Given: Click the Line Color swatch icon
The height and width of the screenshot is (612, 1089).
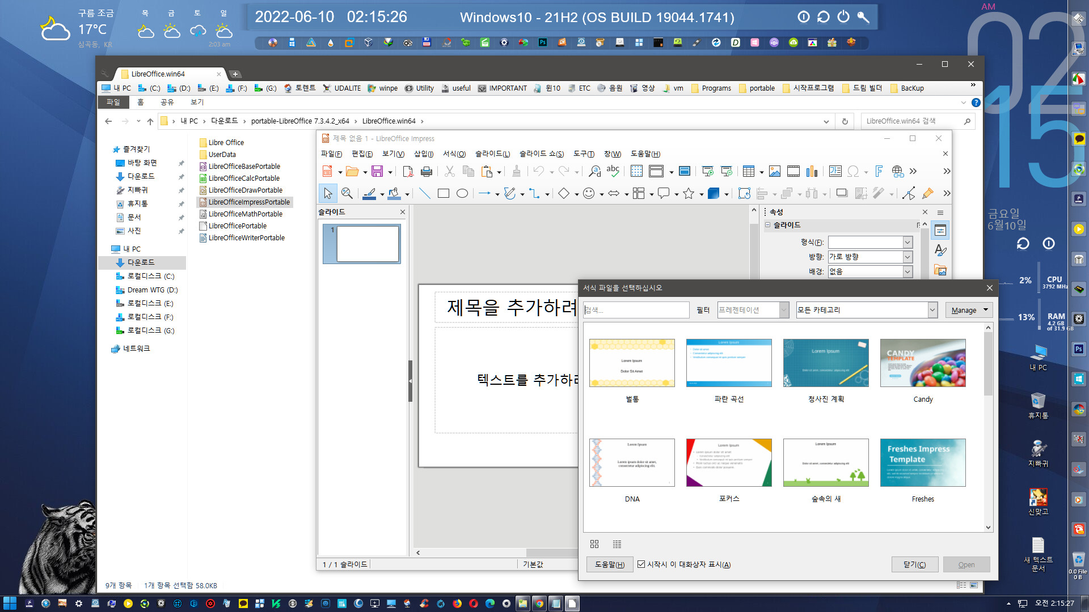Looking at the screenshot, I should (369, 194).
